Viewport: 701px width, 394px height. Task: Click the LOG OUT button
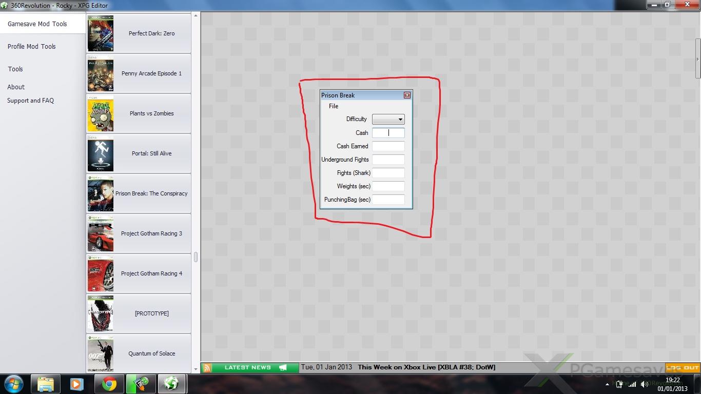683,367
